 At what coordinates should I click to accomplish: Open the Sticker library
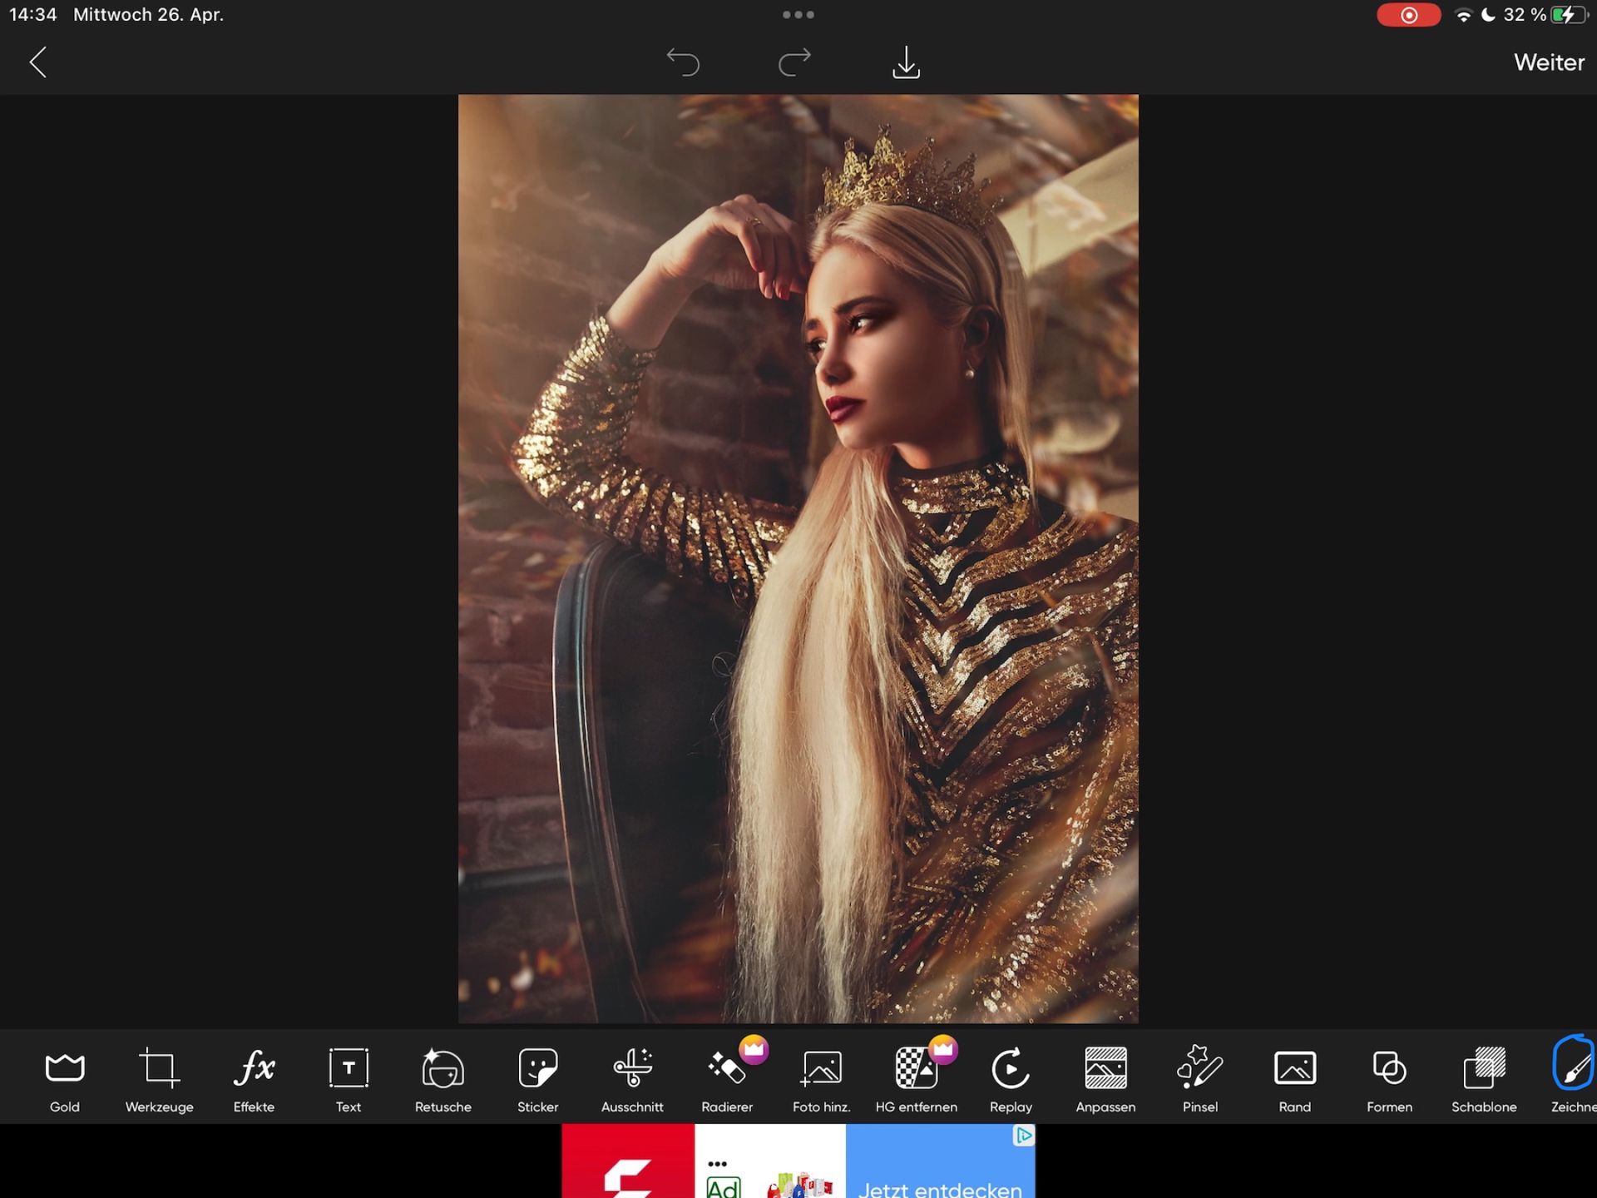coord(537,1078)
